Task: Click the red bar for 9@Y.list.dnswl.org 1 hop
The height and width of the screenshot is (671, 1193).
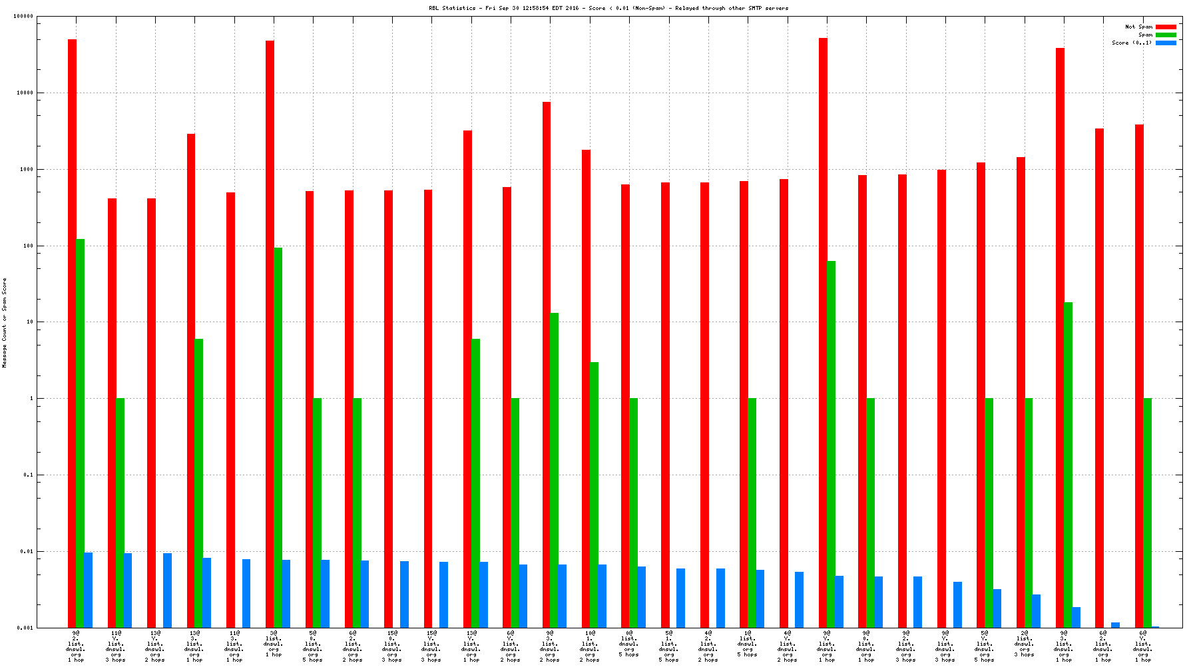Action: pyautogui.click(x=823, y=333)
